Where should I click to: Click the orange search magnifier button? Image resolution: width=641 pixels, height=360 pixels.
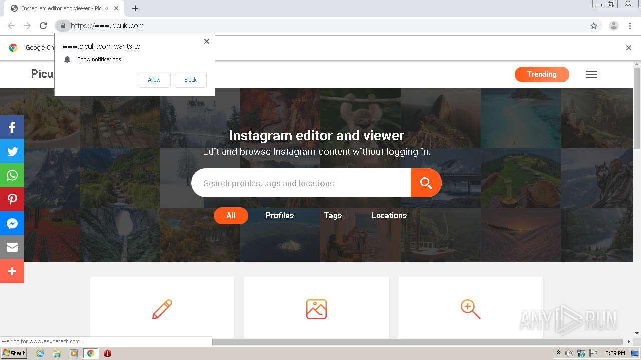(426, 183)
